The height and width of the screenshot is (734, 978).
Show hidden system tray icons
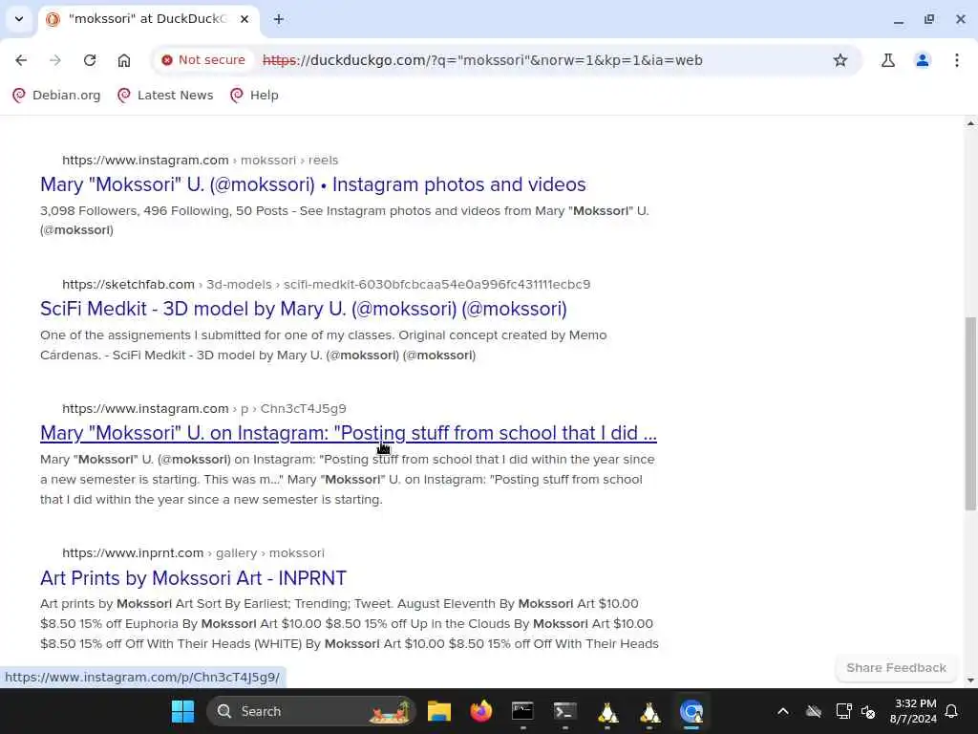click(783, 711)
